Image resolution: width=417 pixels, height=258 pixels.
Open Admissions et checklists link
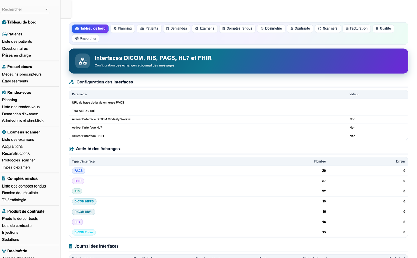coord(23,121)
